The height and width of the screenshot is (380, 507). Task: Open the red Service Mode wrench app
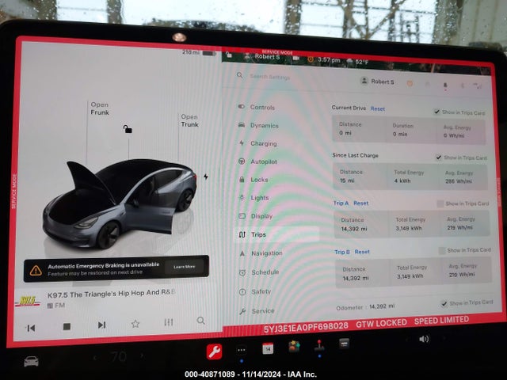(x=214, y=351)
